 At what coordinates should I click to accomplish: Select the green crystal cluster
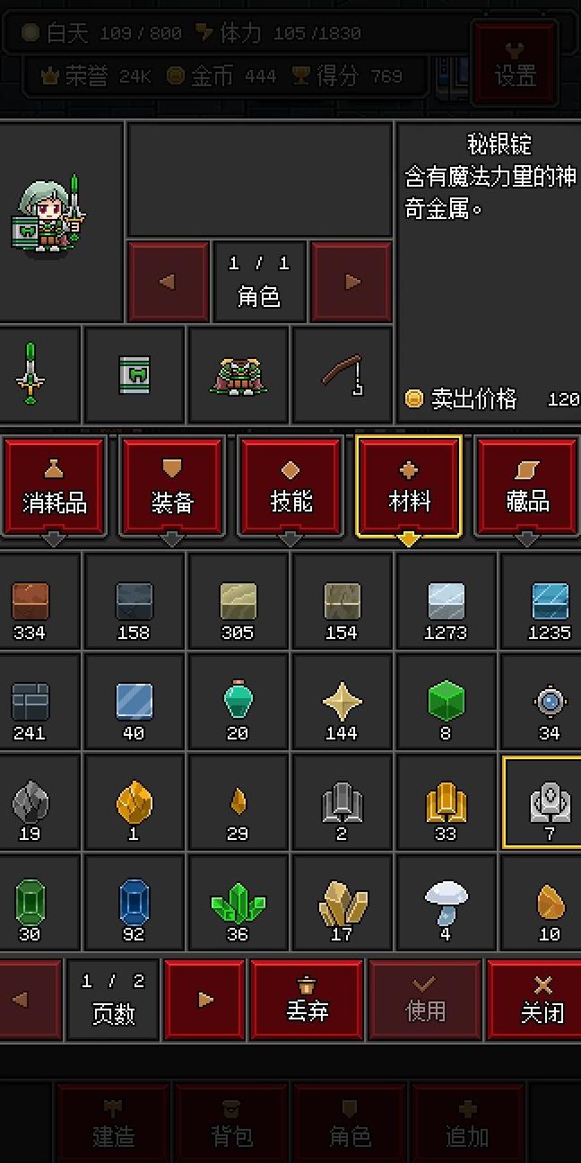pos(238,902)
